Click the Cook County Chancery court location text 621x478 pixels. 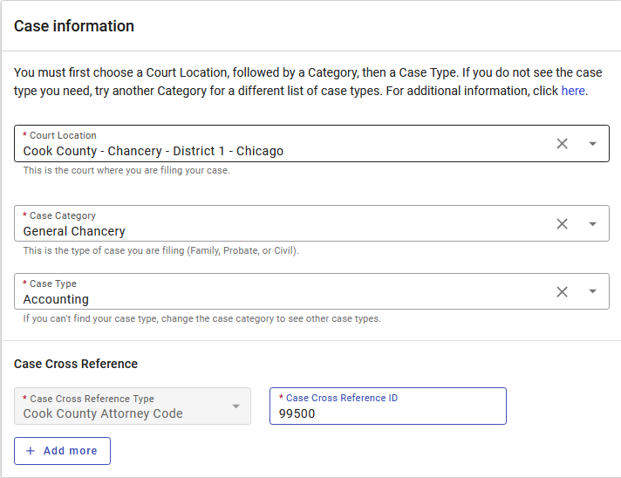click(154, 151)
